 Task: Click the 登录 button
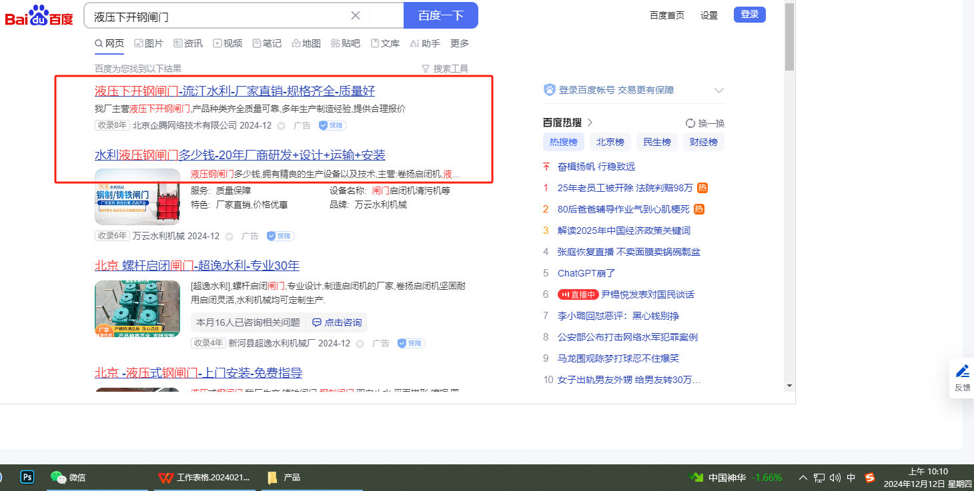click(750, 15)
